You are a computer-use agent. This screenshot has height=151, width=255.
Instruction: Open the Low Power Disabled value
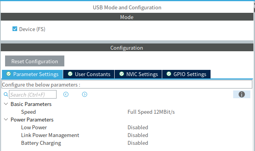(138, 127)
